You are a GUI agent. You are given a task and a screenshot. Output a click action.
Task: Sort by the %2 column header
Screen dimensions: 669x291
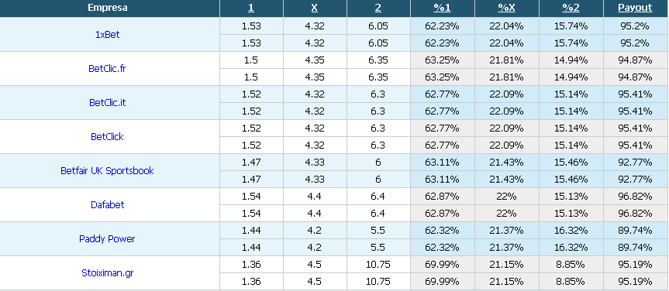point(571,8)
